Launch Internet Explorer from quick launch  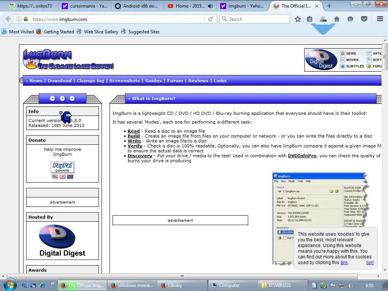point(42,285)
